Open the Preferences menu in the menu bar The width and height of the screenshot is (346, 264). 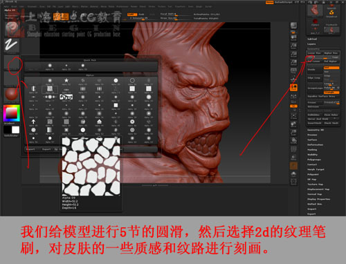(122, 6)
